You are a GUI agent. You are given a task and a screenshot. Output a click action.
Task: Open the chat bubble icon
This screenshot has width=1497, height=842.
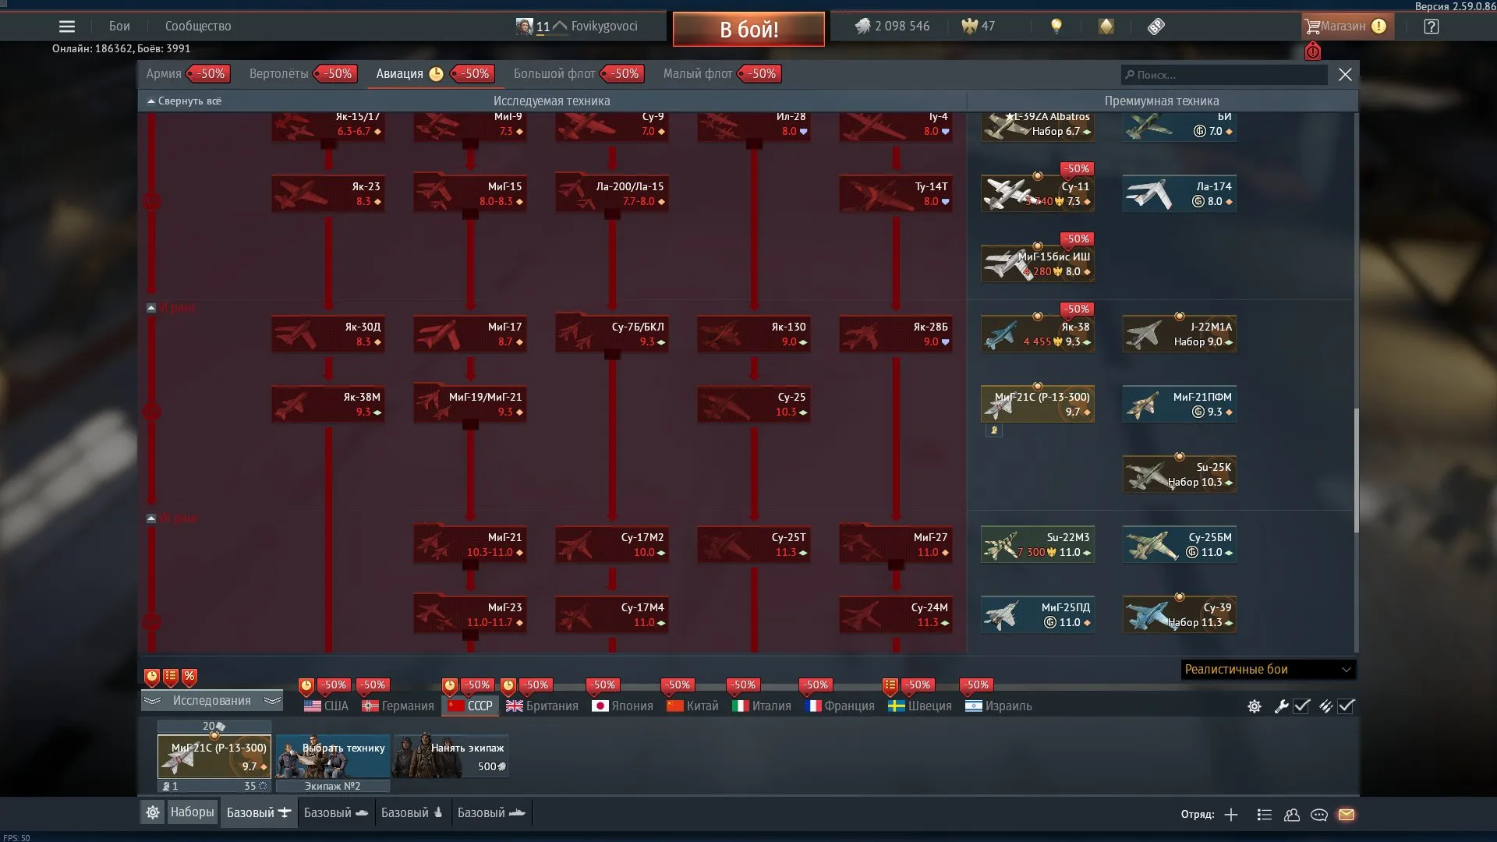pyautogui.click(x=1319, y=815)
